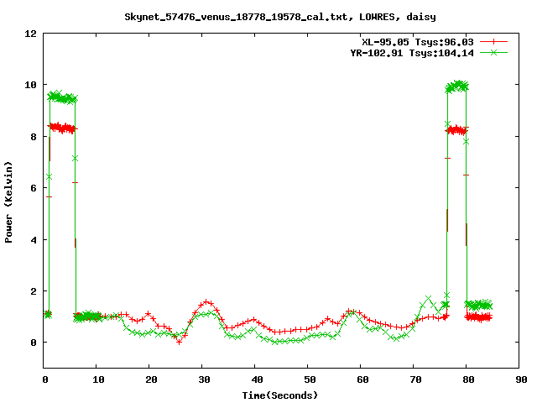Click the x-axis tick label 90
Image resolution: width=537 pixels, height=403 pixels.
(x=521, y=379)
